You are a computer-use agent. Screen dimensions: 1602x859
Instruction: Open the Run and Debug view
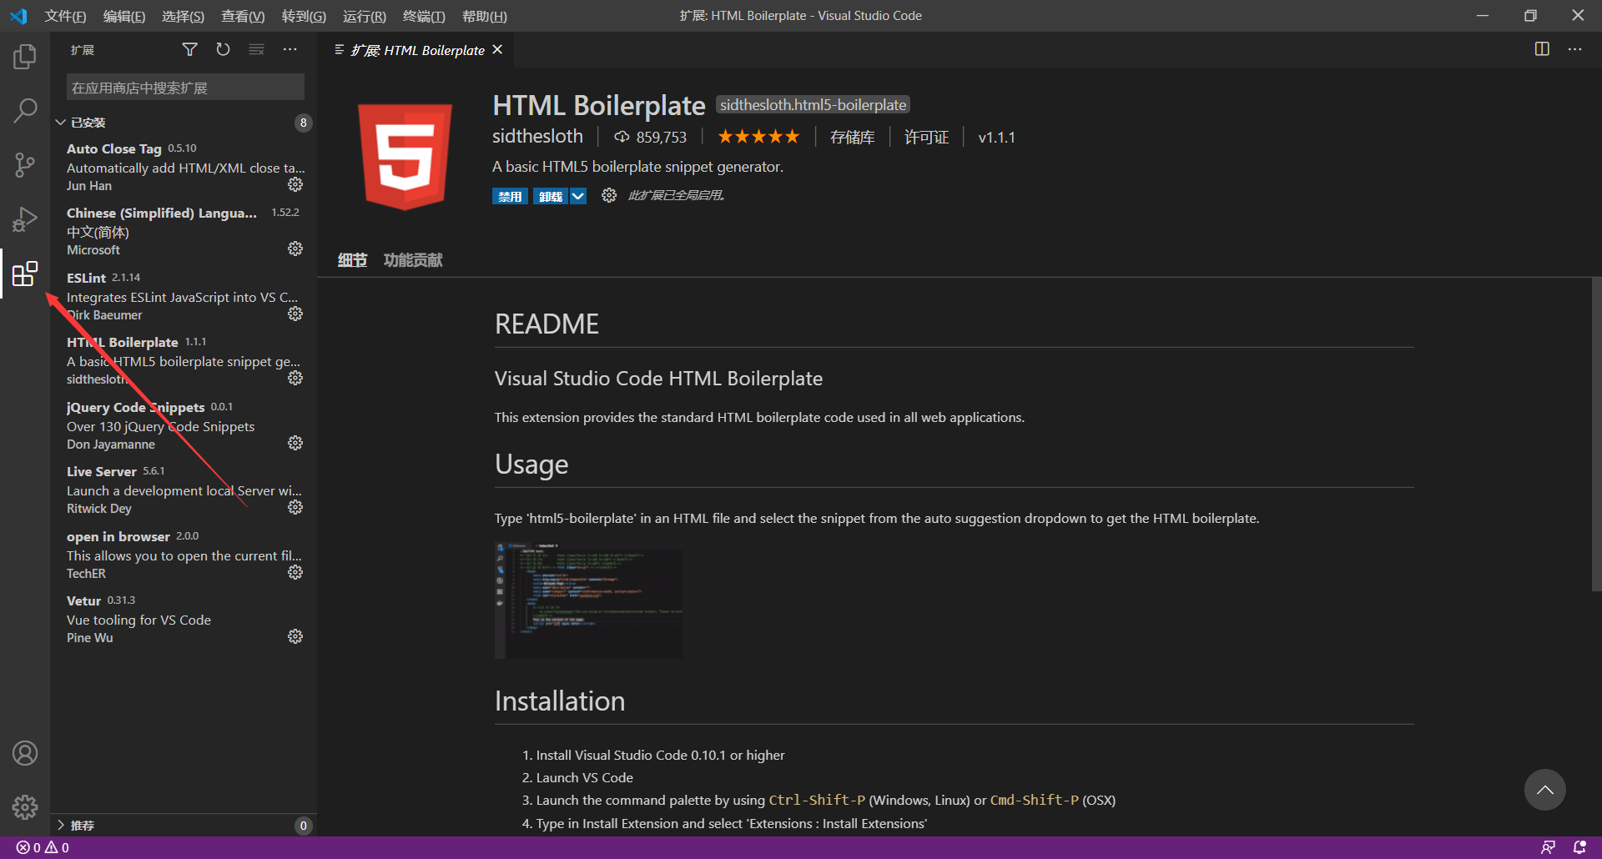[25, 219]
